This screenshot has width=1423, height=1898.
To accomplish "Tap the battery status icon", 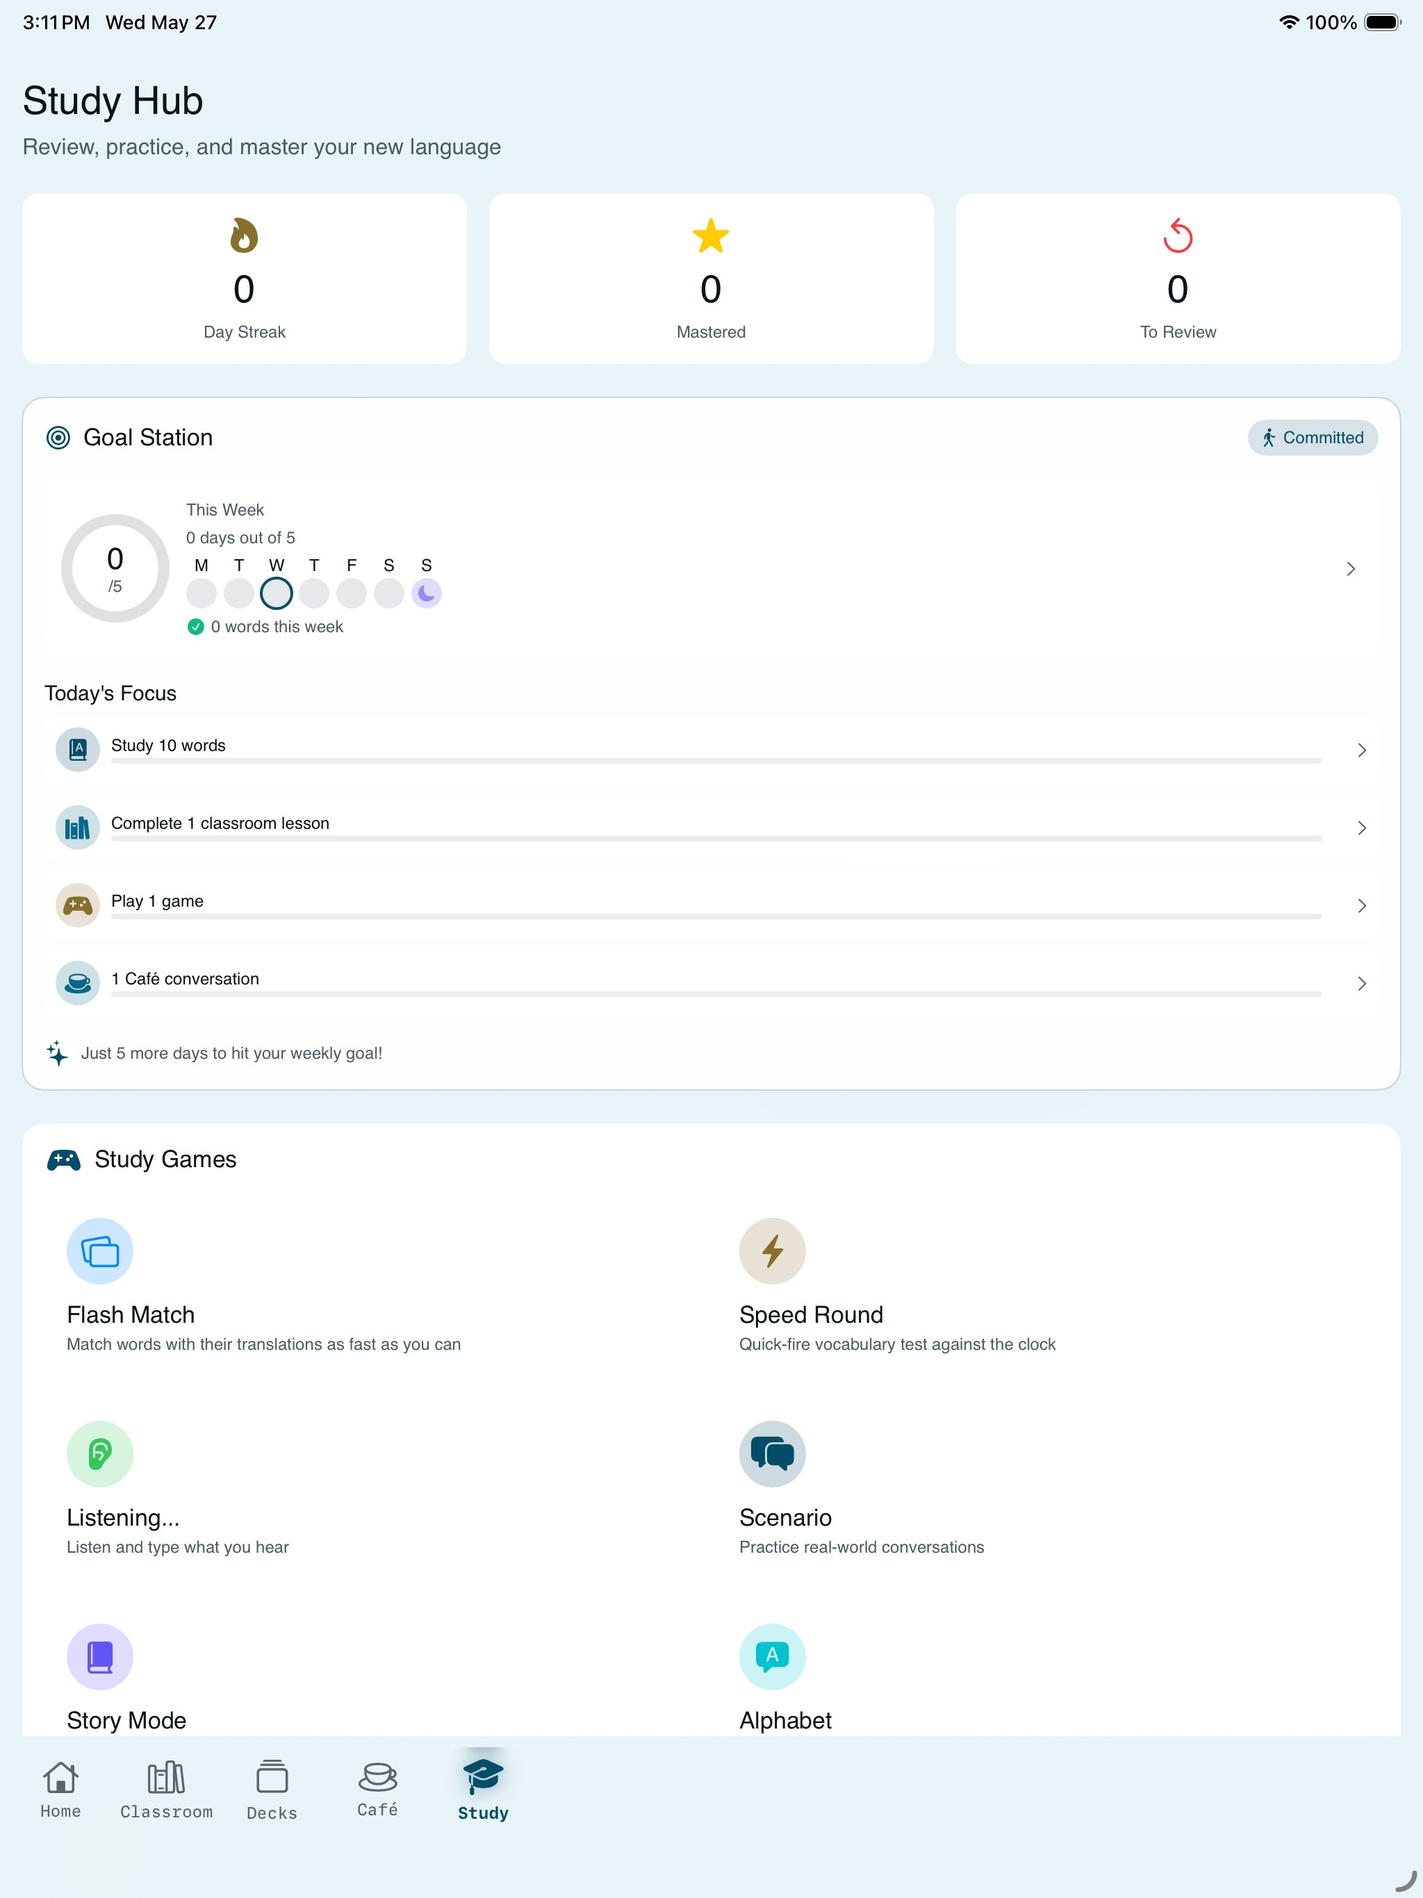I will click(x=1383, y=22).
